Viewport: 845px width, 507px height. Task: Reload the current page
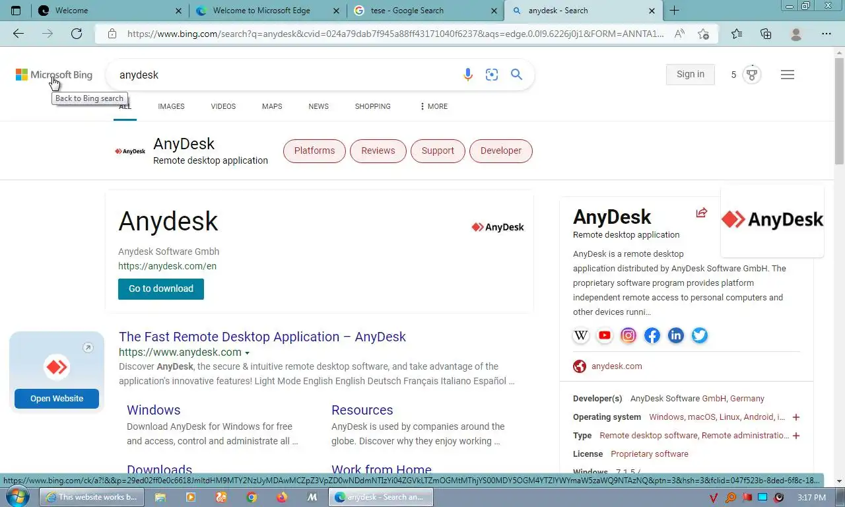pos(77,34)
